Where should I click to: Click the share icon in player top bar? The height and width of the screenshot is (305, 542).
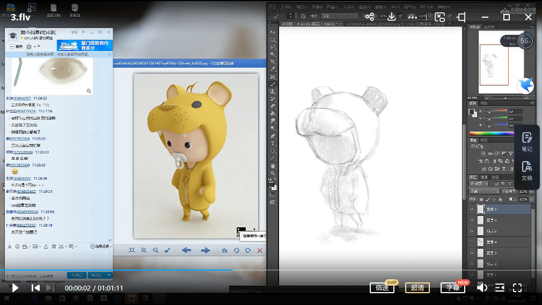coord(370,16)
